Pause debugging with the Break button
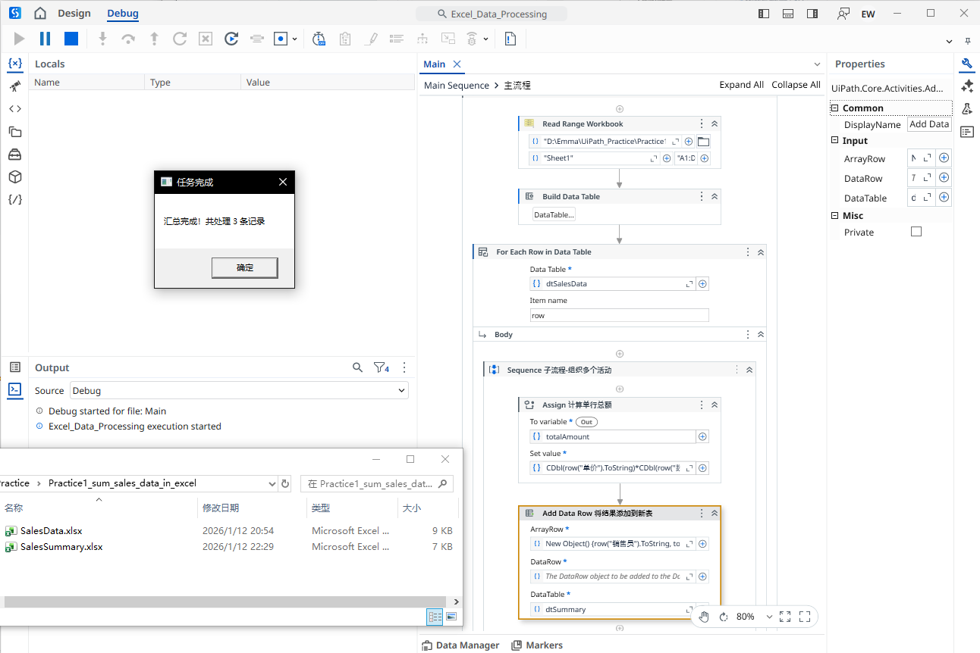Viewport: 980px width, 653px height. coord(45,39)
